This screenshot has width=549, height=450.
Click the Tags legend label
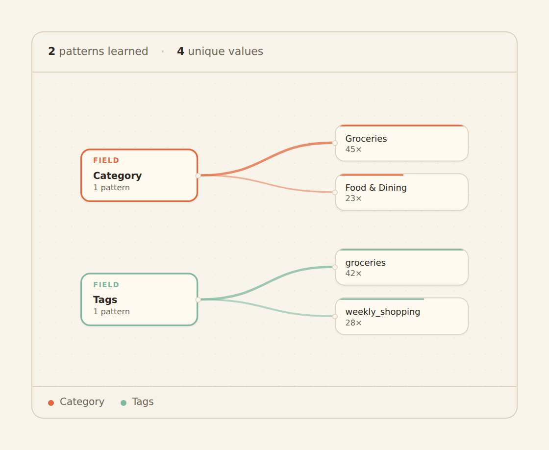pos(143,401)
